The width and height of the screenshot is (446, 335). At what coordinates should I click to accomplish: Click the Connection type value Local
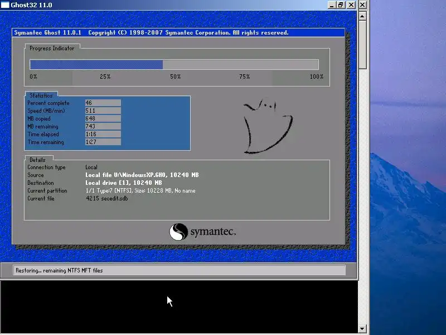click(91, 167)
